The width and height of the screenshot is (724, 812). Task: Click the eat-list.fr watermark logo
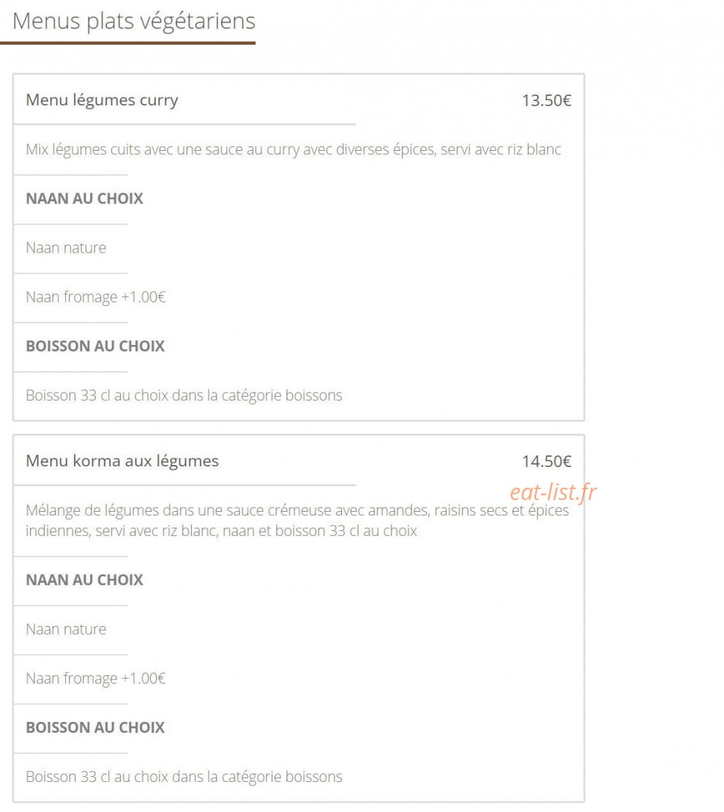(553, 493)
